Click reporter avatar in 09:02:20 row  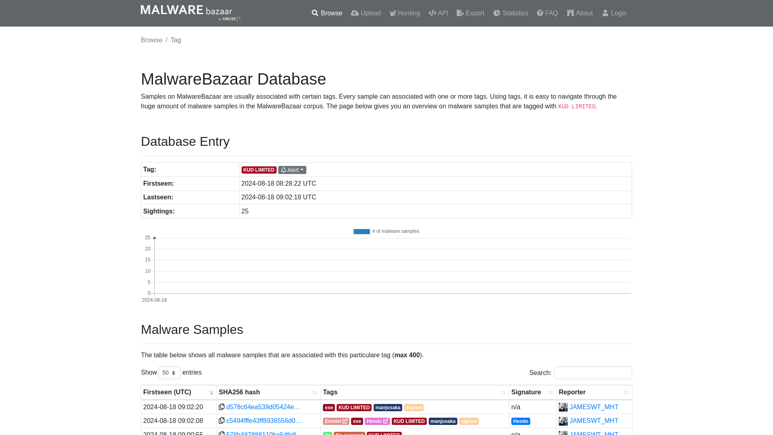(563, 407)
